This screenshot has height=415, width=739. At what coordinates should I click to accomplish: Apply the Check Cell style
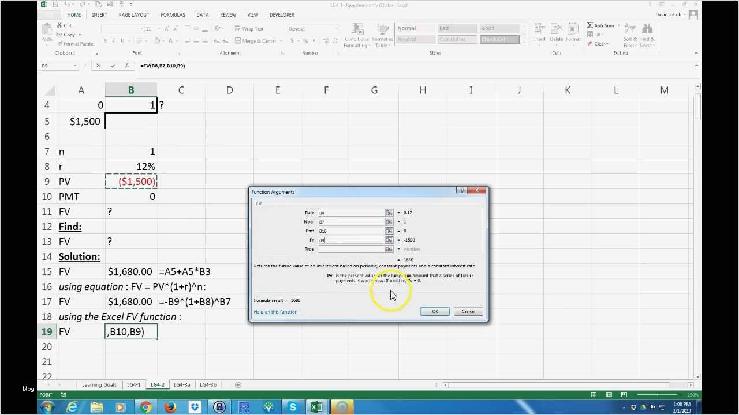[x=499, y=39]
